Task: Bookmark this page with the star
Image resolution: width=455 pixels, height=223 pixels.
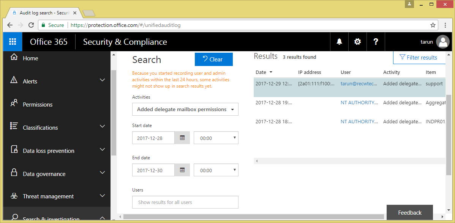Action: 433,25
